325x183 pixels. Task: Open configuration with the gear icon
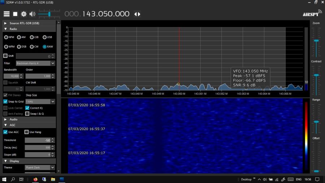23,14
